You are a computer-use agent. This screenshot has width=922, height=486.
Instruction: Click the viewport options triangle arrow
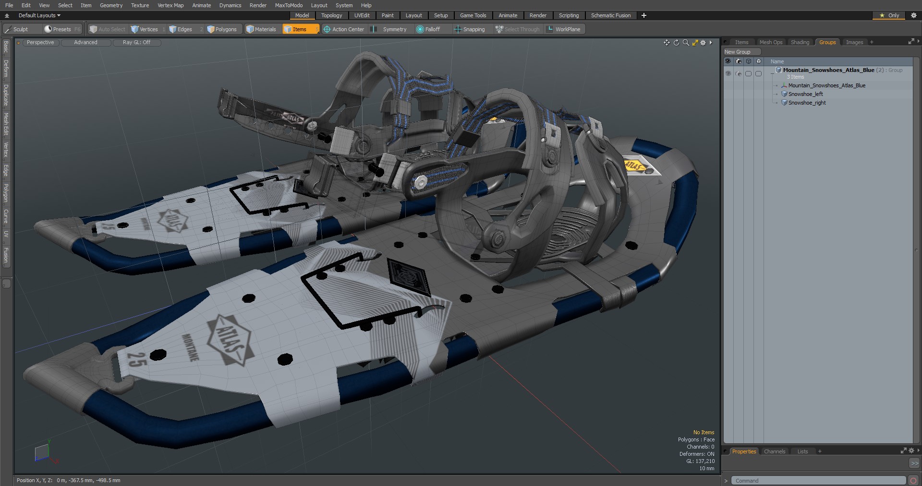[x=711, y=43]
